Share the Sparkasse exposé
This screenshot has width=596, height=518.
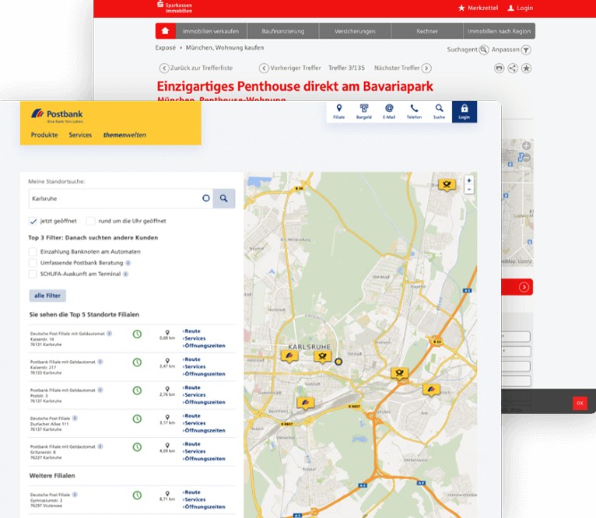click(x=513, y=68)
